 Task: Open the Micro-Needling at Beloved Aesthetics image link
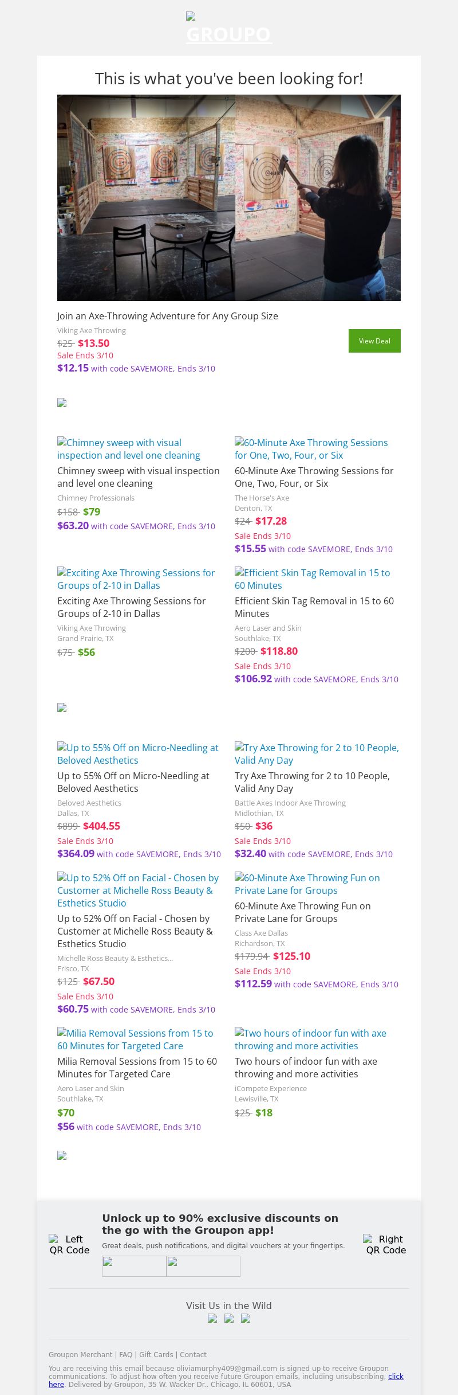click(138, 754)
